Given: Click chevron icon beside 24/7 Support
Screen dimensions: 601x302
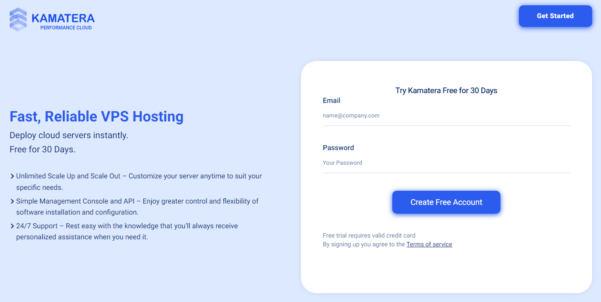Looking at the screenshot, I should click(12, 226).
